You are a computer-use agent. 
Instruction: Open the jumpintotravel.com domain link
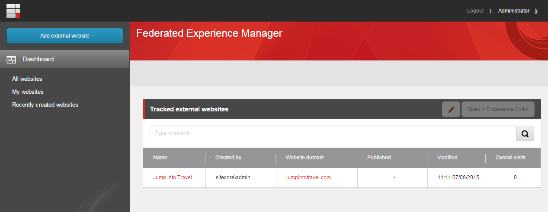point(308,177)
